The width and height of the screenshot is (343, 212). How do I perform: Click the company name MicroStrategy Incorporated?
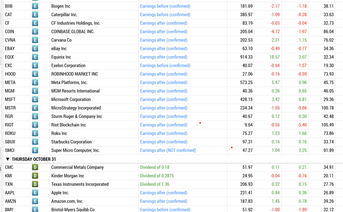pyautogui.click(x=76, y=108)
